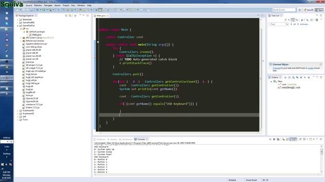Image resolution: width=325 pixels, height=182 pixels.
Task: Toggle Scroll Lock in Console toolbar
Action: (287, 140)
